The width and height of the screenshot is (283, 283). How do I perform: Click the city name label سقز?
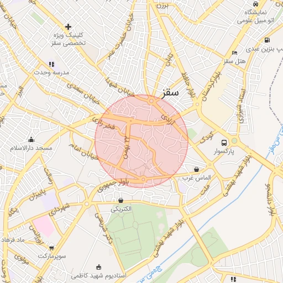click(x=170, y=92)
